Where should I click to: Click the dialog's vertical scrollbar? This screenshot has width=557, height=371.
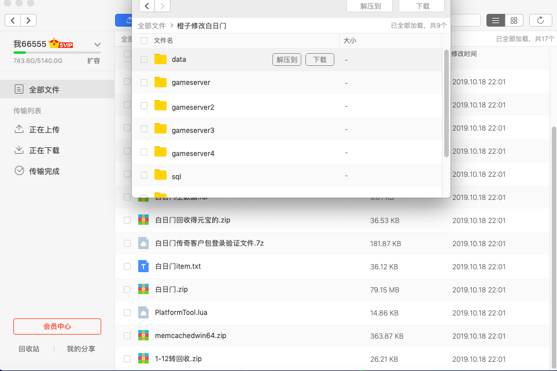click(x=446, y=103)
